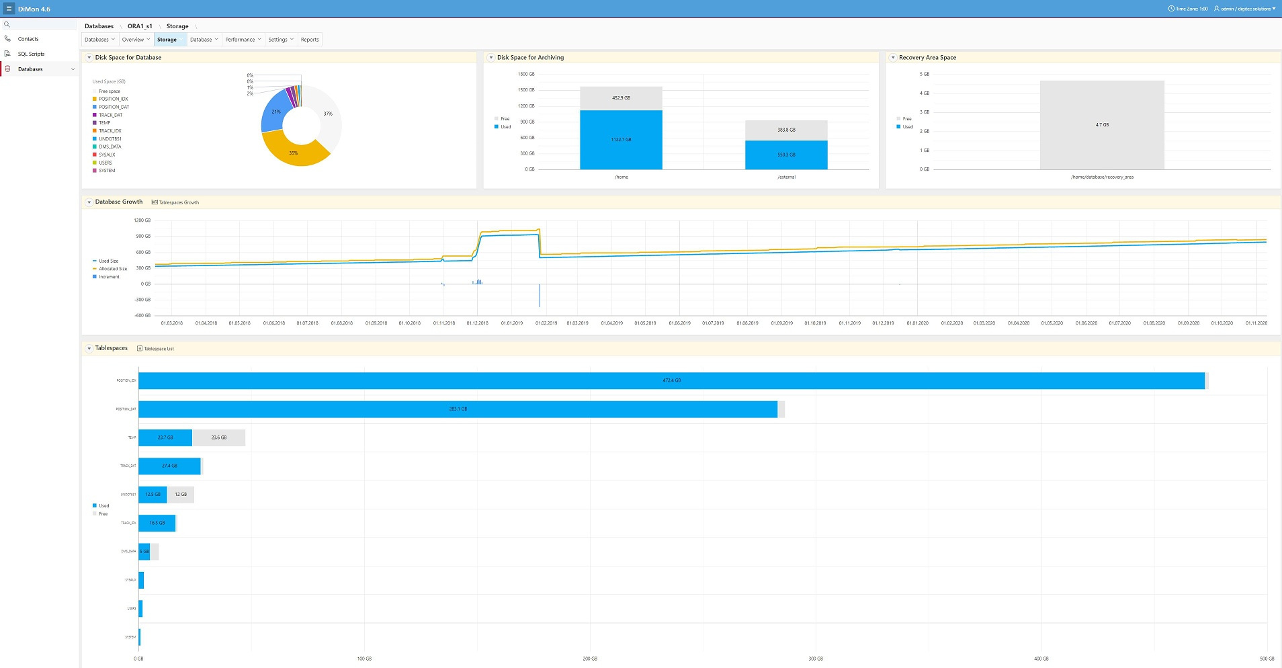Click the yellow 35% donut chart segment
The image size is (1282, 668).
(x=293, y=153)
